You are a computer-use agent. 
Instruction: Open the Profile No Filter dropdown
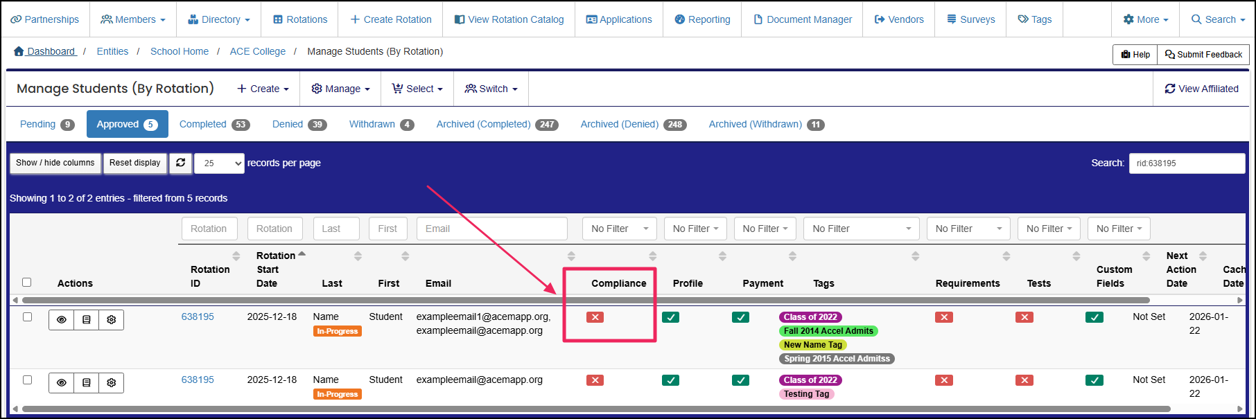tap(695, 229)
